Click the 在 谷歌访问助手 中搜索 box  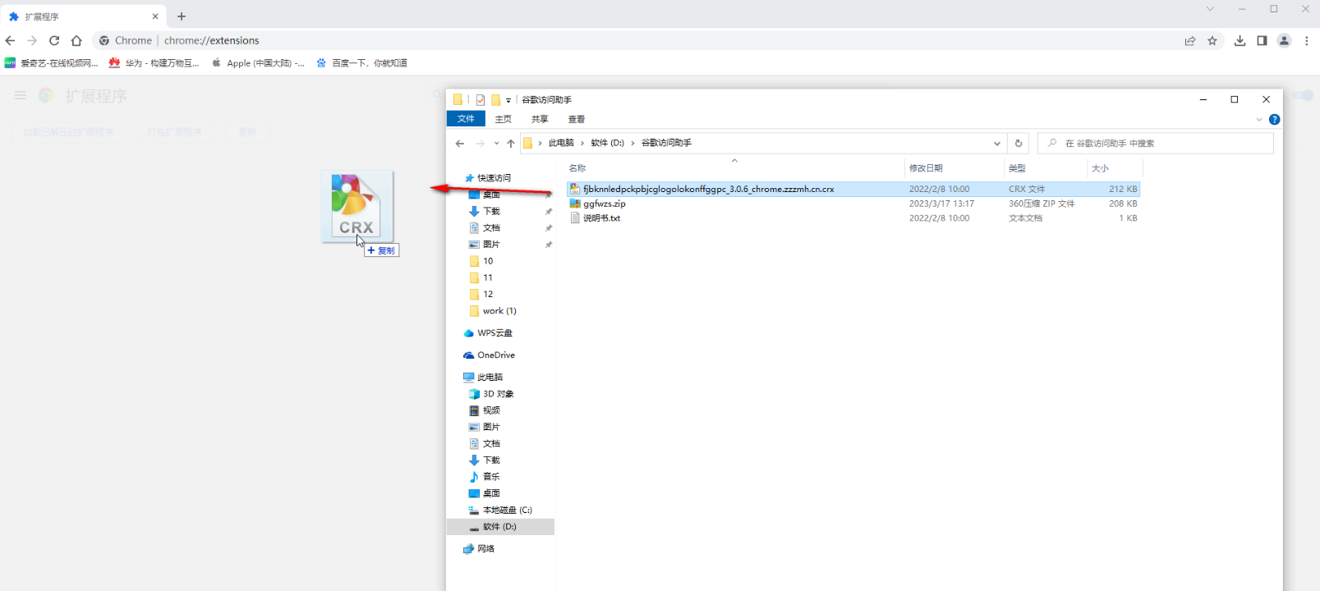[1156, 143]
